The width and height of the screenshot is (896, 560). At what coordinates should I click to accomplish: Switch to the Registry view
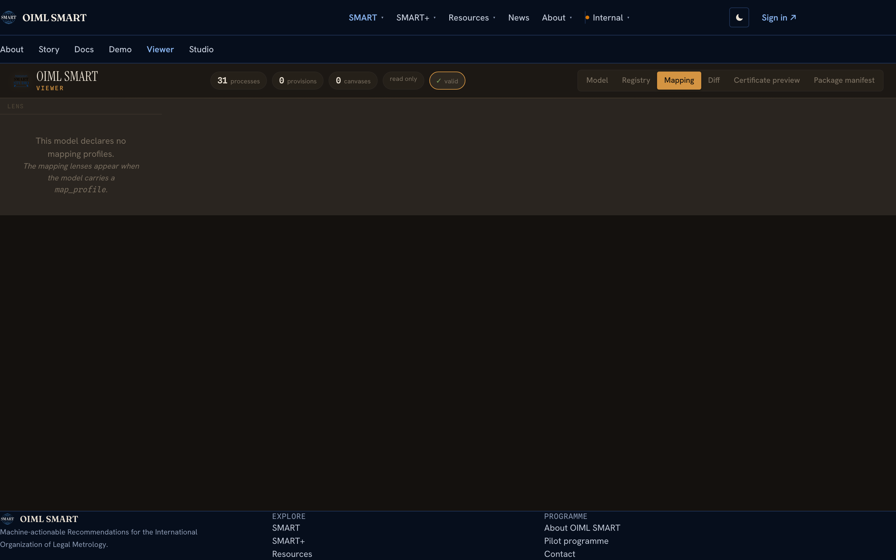coord(636,80)
